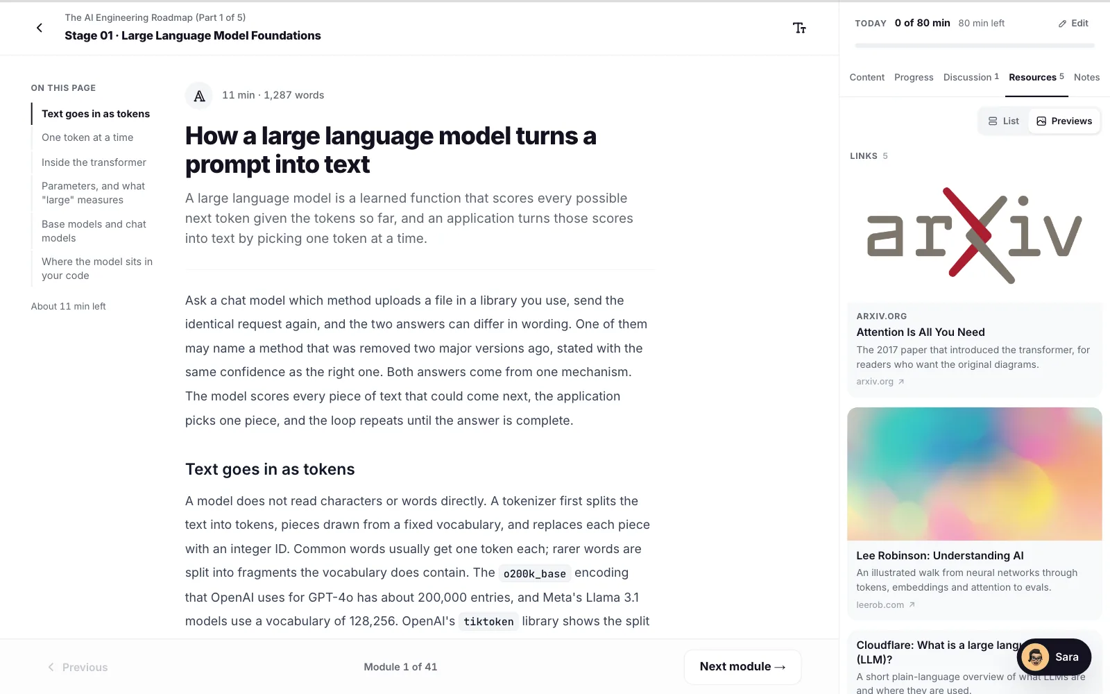Click the Next module button
Image resolution: width=1110 pixels, height=694 pixels.
tap(742, 667)
